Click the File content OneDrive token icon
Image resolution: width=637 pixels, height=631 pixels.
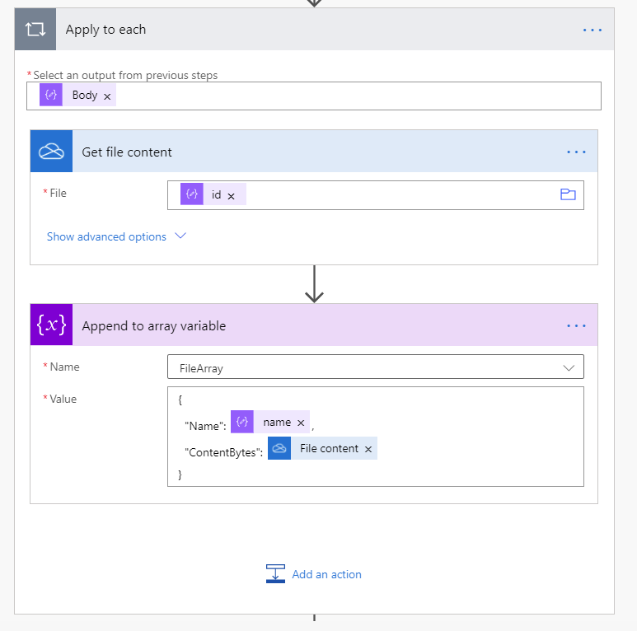[x=279, y=449]
